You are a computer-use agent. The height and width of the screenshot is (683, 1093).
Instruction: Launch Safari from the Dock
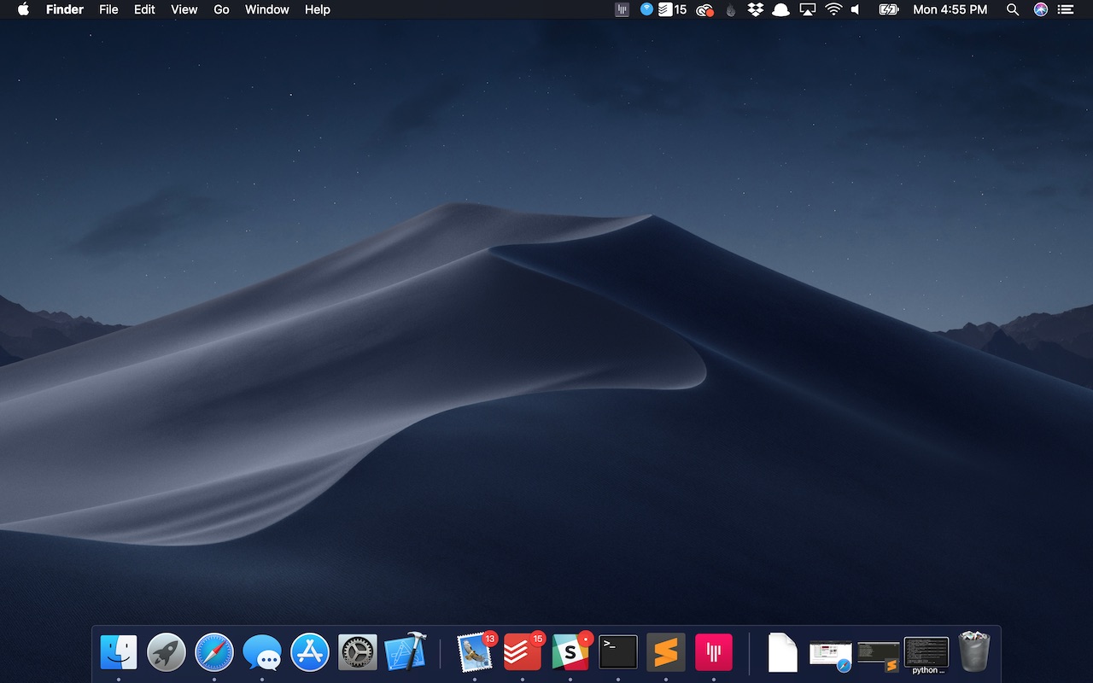214,652
